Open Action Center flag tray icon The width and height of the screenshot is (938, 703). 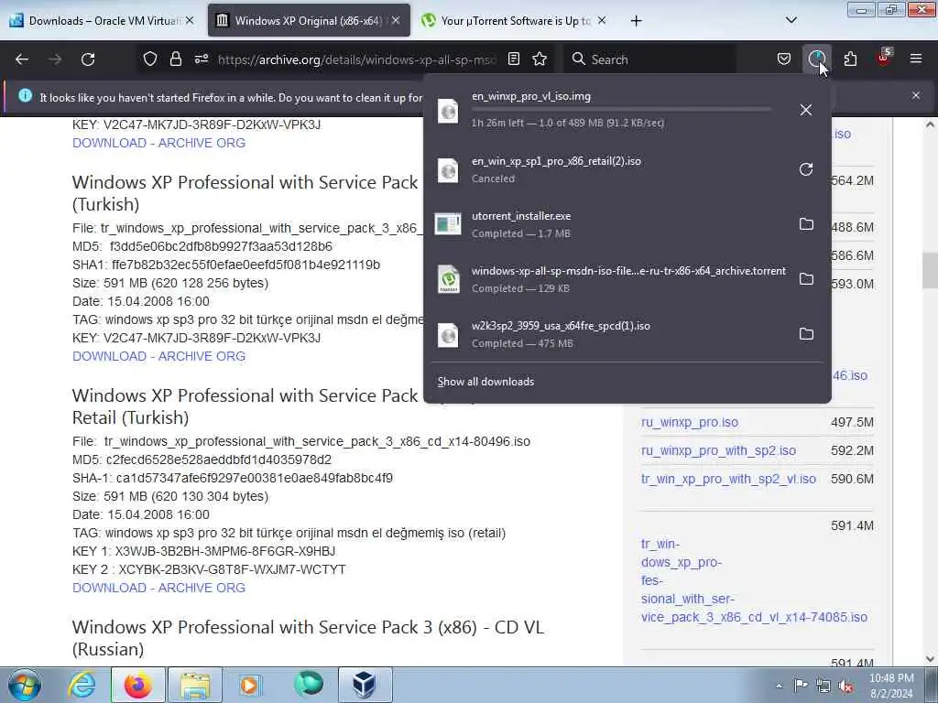tap(801, 686)
